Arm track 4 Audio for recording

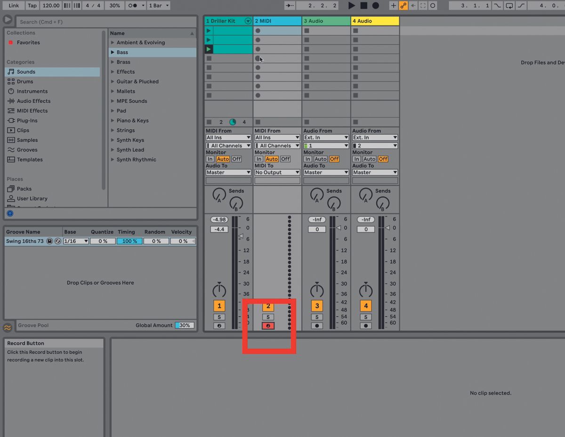pos(366,326)
